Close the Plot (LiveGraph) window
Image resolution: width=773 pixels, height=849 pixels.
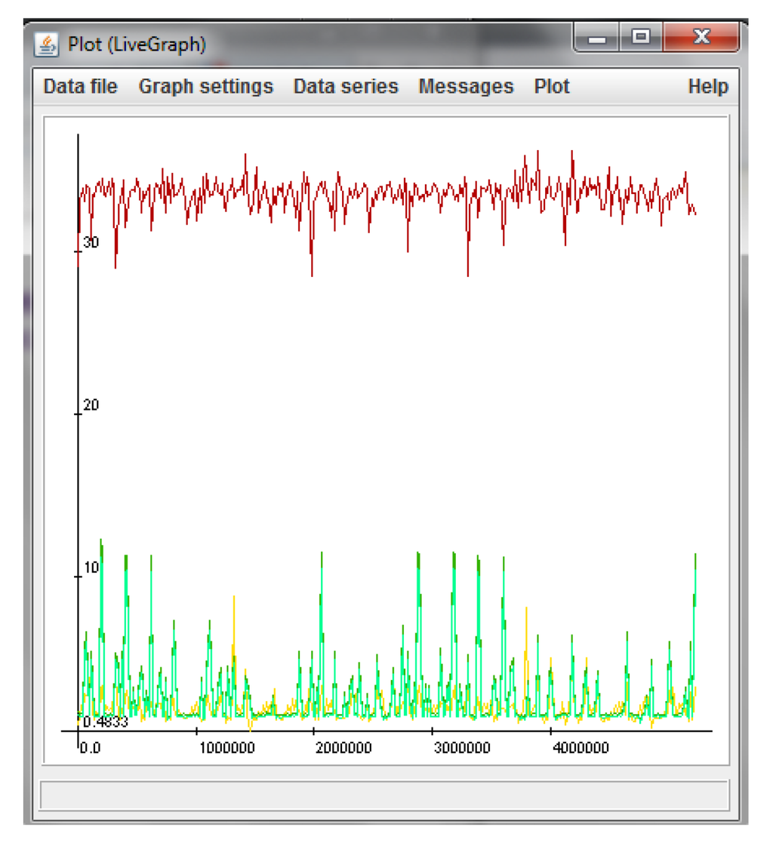point(701,37)
